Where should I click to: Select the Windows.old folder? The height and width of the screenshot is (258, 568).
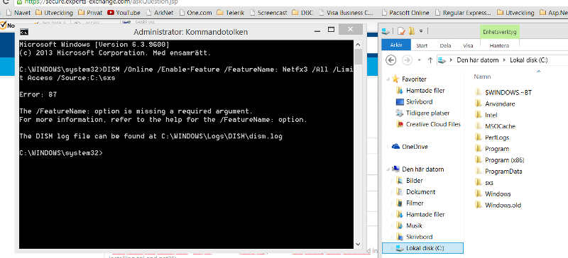pyautogui.click(x=498, y=205)
